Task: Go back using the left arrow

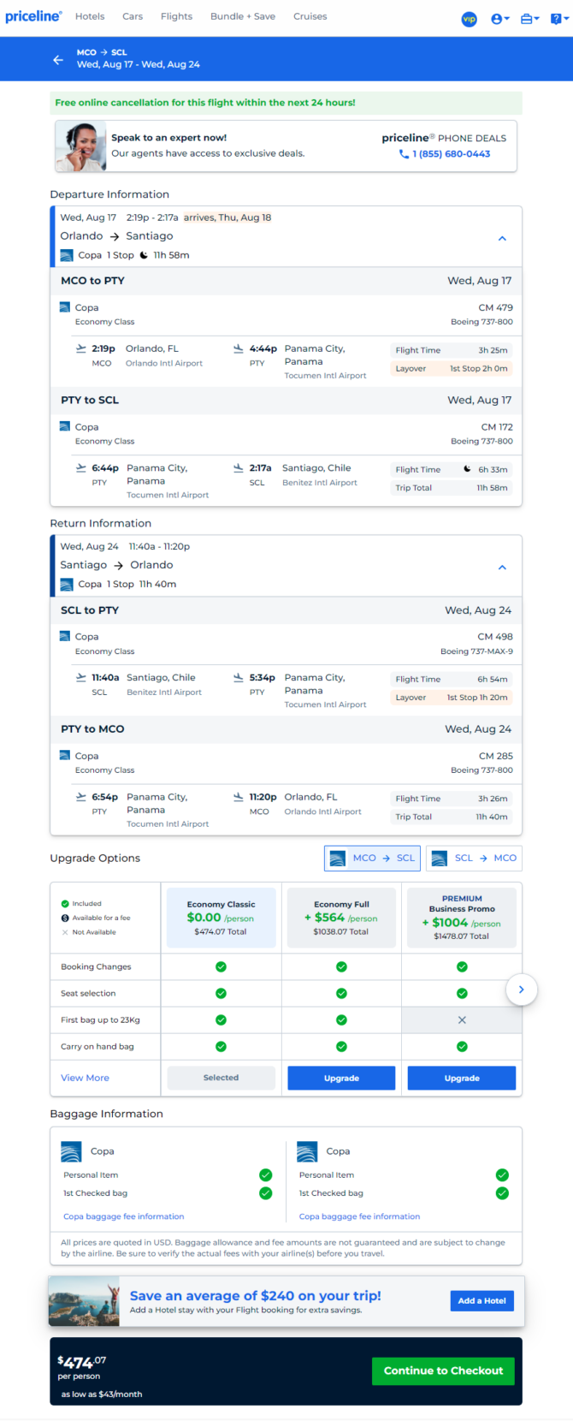Action: [x=58, y=59]
